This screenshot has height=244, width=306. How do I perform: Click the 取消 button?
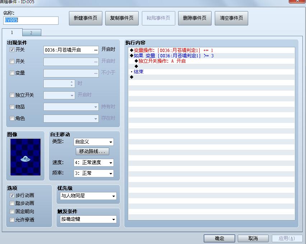tap(253, 238)
